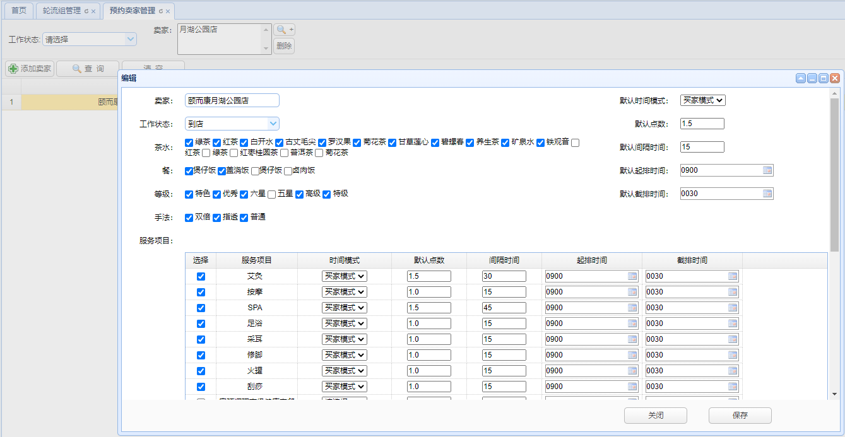Image resolution: width=845 pixels, height=437 pixels.
Task: Open 起排时间 picker icon in 火罐 row
Action: [x=632, y=371]
